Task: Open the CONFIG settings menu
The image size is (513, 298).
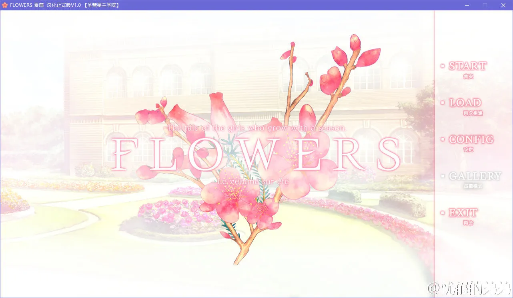Action: pyautogui.click(x=471, y=139)
